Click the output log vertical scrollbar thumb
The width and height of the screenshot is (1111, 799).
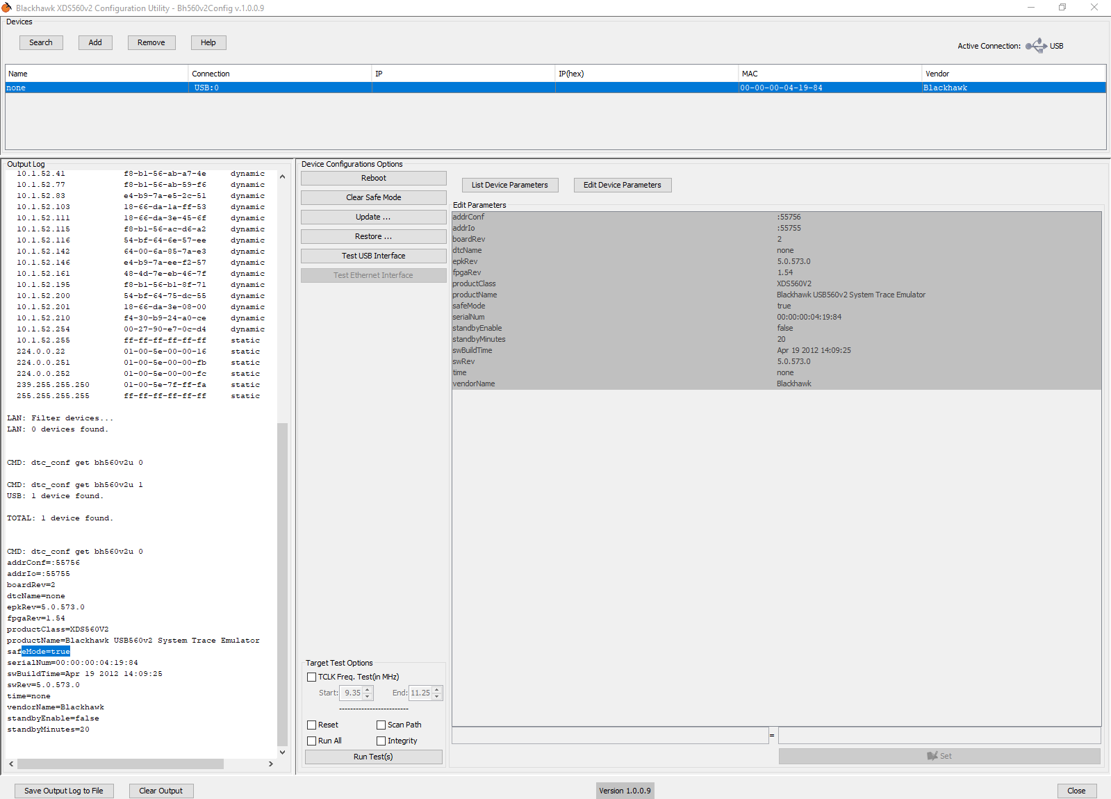(x=282, y=584)
